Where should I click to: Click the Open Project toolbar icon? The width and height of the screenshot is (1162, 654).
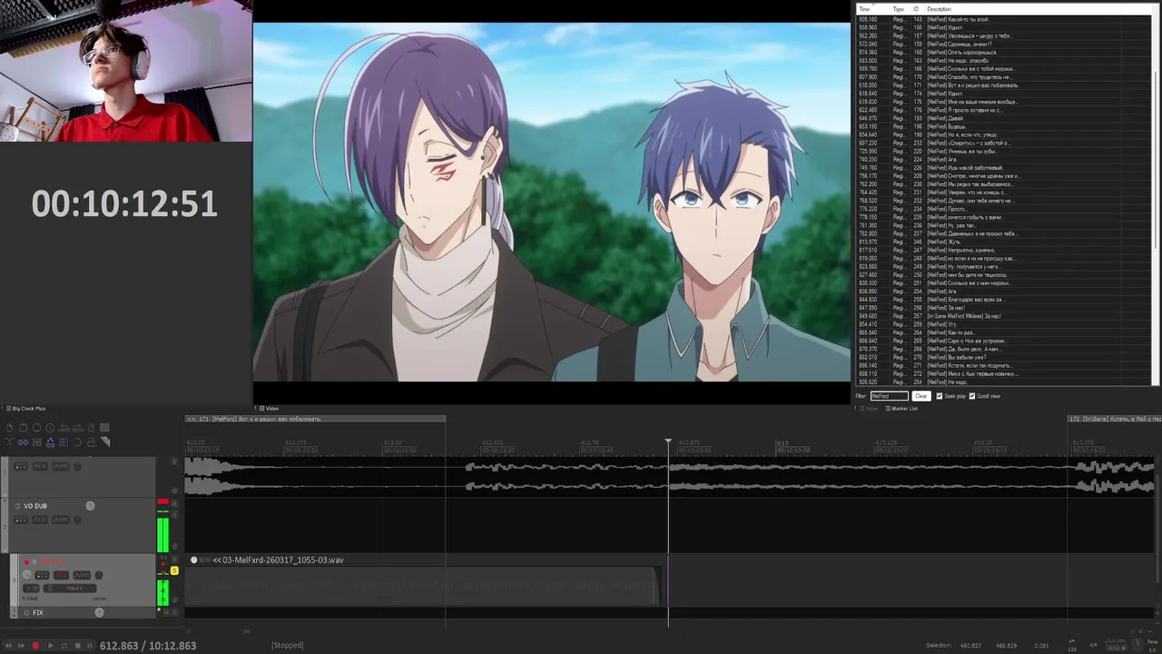click(23, 428)
